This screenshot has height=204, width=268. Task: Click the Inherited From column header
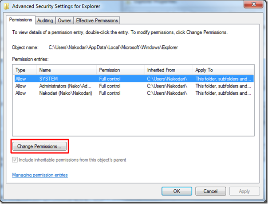coord(169,70)
